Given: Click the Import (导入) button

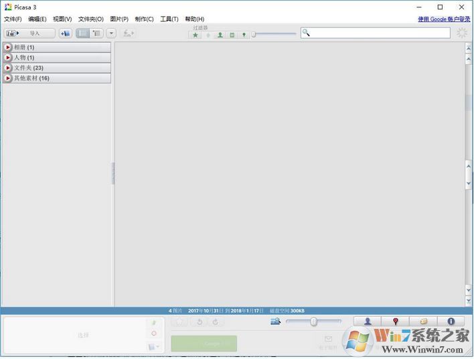Looking at the screenshot, I should pos(29,33).
